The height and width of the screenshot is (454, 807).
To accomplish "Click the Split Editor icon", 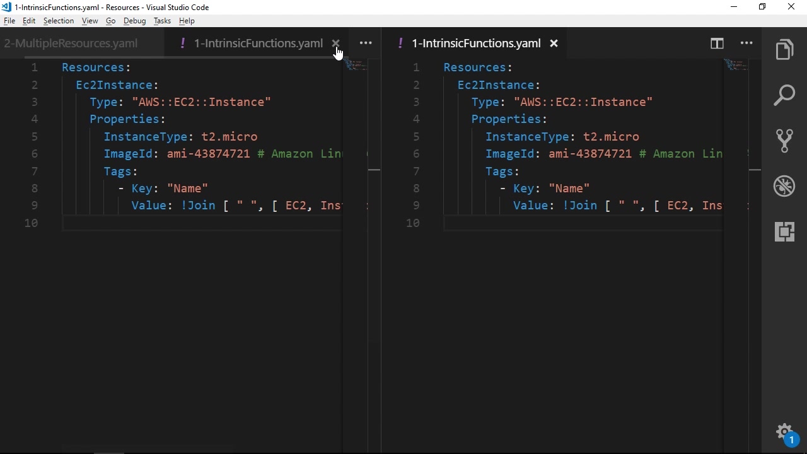I will (x=717, y=44).
